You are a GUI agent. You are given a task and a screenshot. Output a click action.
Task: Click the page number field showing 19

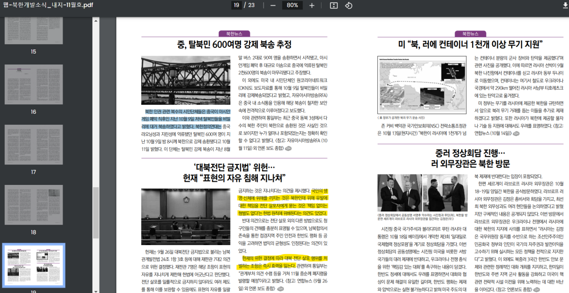(x=236, y=5)
